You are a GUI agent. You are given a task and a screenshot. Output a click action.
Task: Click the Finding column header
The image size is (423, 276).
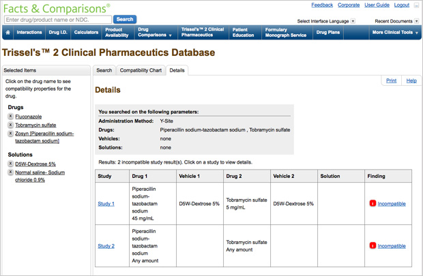[388, 176]
